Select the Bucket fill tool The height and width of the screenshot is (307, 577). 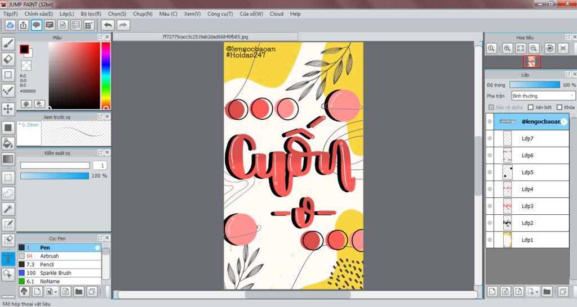click(x=8, y=143)
